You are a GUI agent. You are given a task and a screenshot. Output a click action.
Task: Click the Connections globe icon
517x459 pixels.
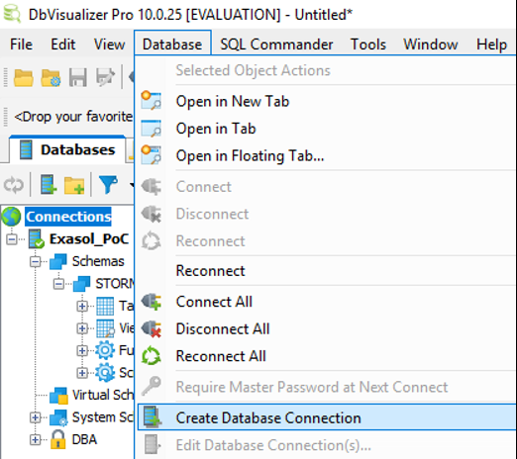11,217
